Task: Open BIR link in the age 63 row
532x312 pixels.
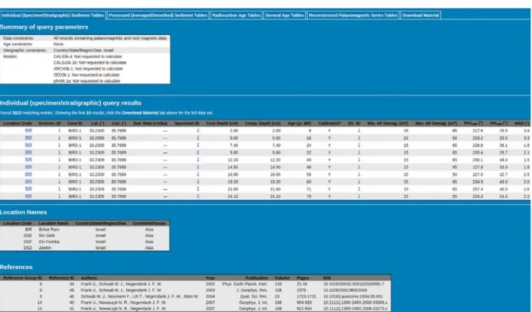Action: click(29, 182)
